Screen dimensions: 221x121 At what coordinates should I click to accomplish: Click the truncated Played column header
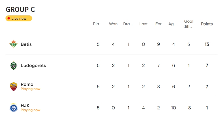[x=97, y=24]
